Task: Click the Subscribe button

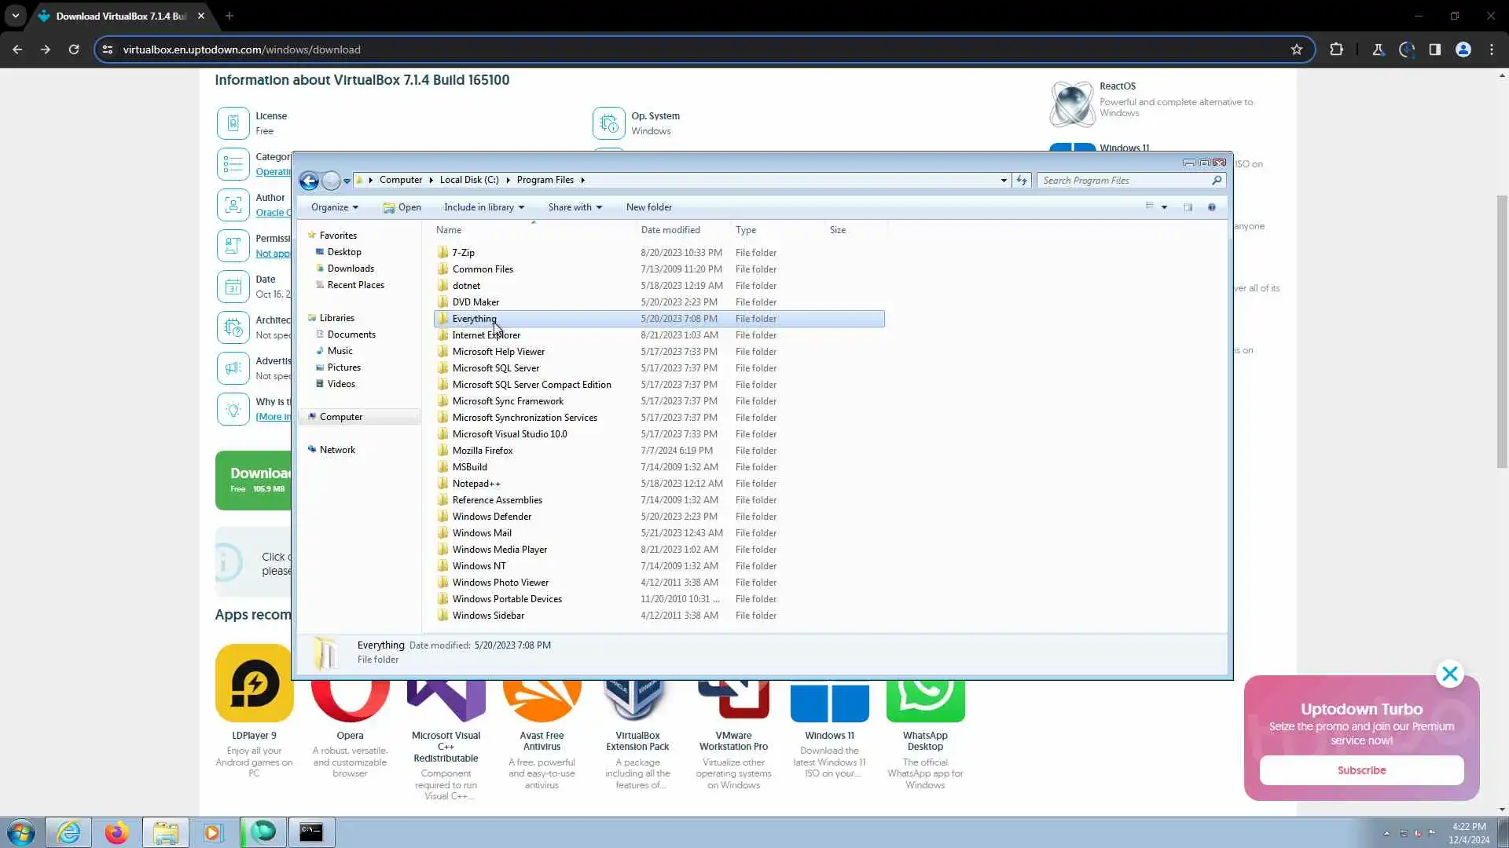Action: (x=1360, y=770)
